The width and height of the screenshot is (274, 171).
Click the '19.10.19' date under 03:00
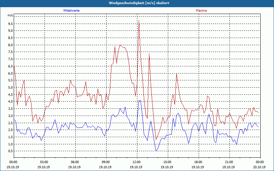click(x=43, y=167)
